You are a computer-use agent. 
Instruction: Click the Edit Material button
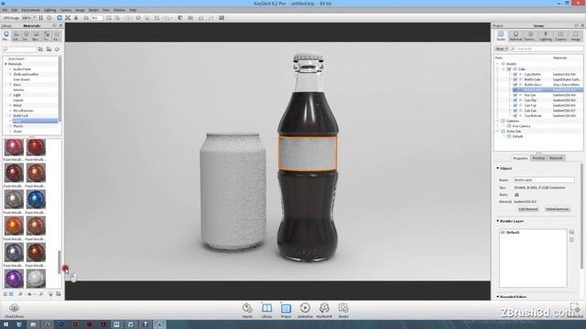(528, 209)
